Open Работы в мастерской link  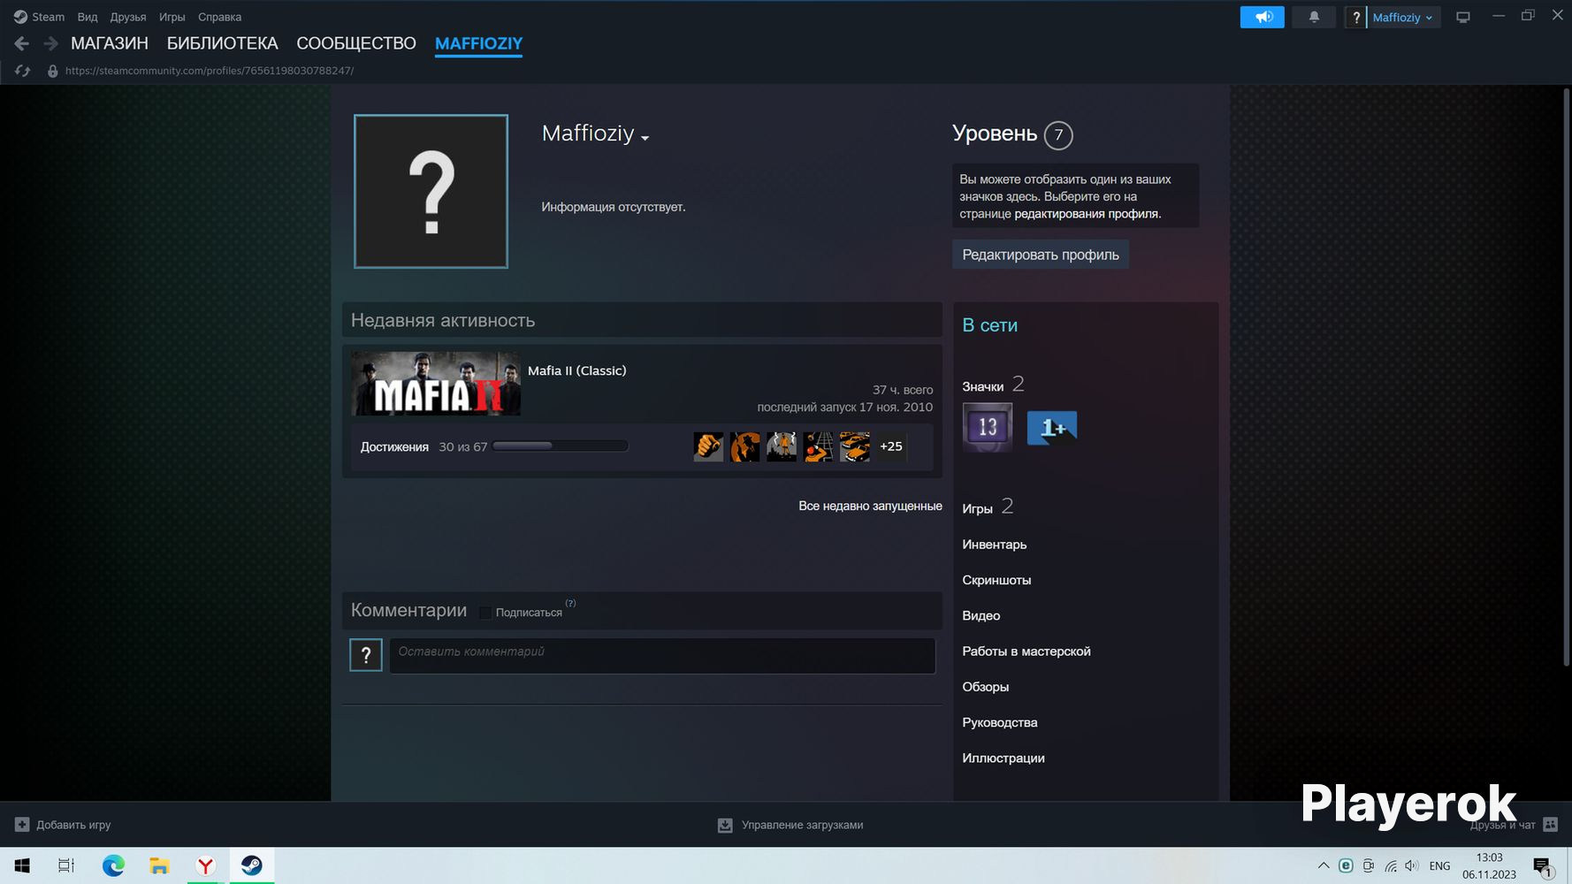coord(1026,652)
